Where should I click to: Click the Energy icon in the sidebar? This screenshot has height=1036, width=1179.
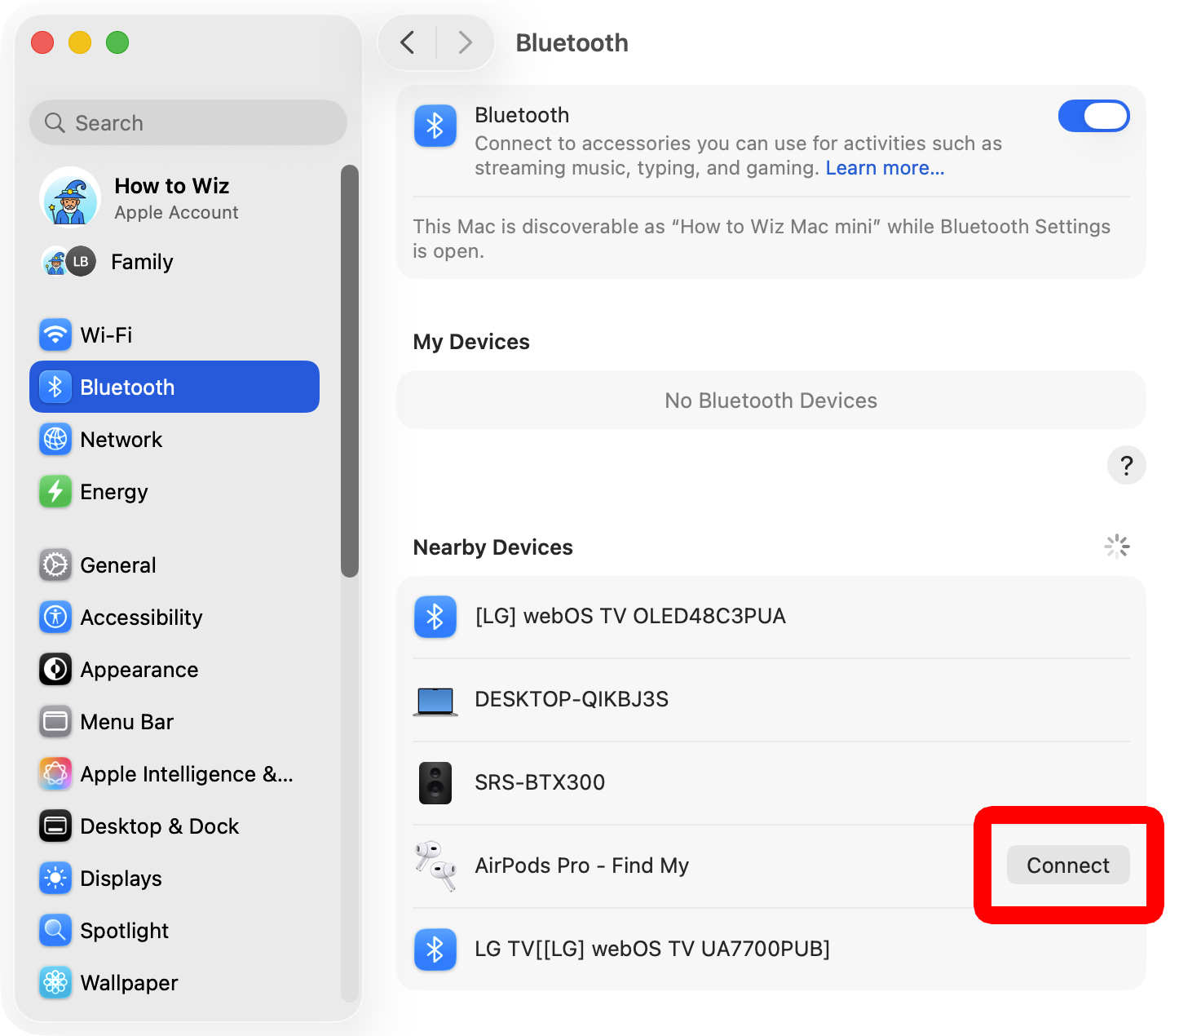point(55,491)
